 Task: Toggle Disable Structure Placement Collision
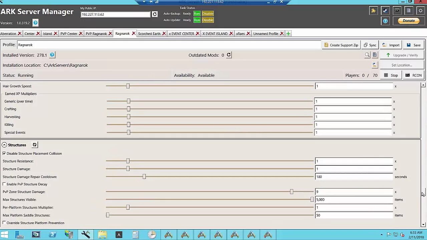click(x=4, y=153)
